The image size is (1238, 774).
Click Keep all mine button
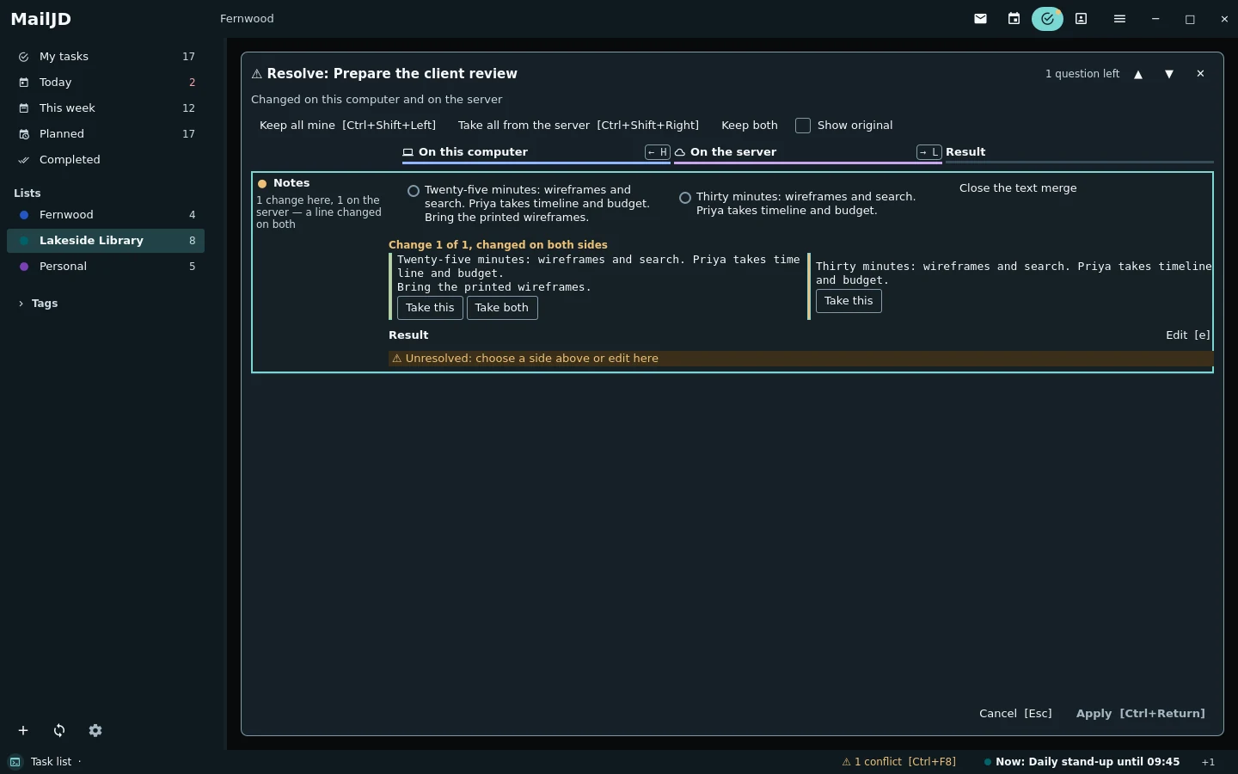[x=347, y=126]
